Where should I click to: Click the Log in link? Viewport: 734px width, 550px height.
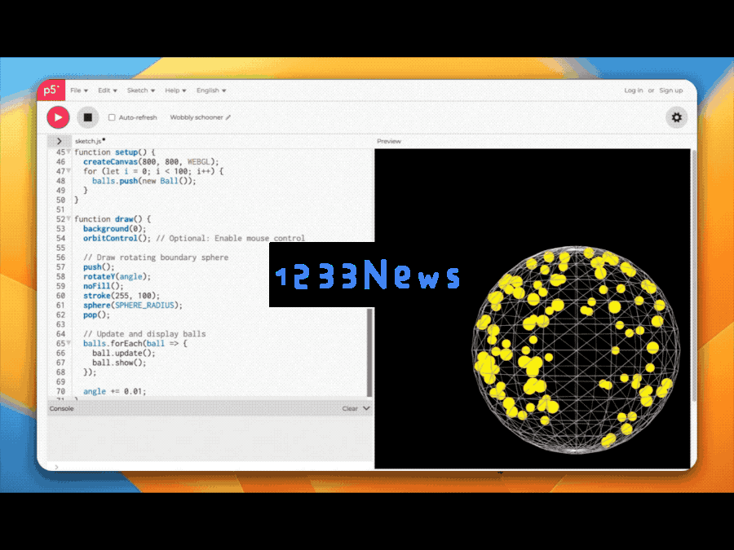click(634, 90)
